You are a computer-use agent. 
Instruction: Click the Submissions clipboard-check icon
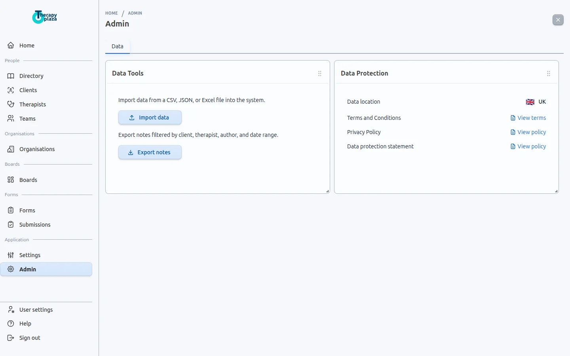point(11,225)
